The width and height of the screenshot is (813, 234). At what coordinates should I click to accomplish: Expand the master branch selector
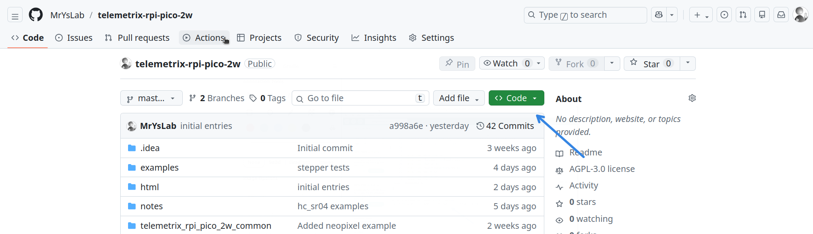tap(151, 98)
